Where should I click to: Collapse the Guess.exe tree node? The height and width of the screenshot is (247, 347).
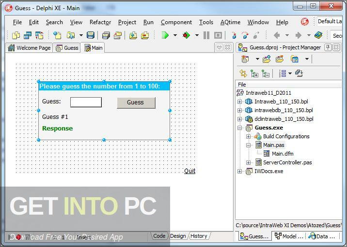click(x=240, y=128)
